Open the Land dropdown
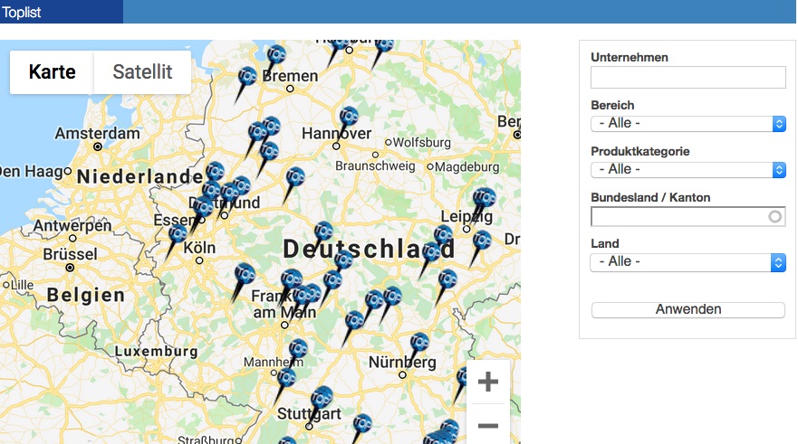 coord(688,262)
